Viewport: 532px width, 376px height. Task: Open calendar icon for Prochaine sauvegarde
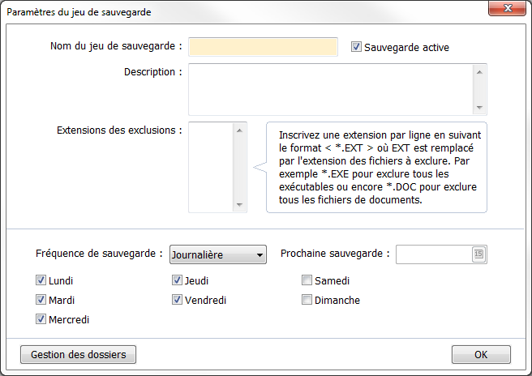click(x=478, y=254)
